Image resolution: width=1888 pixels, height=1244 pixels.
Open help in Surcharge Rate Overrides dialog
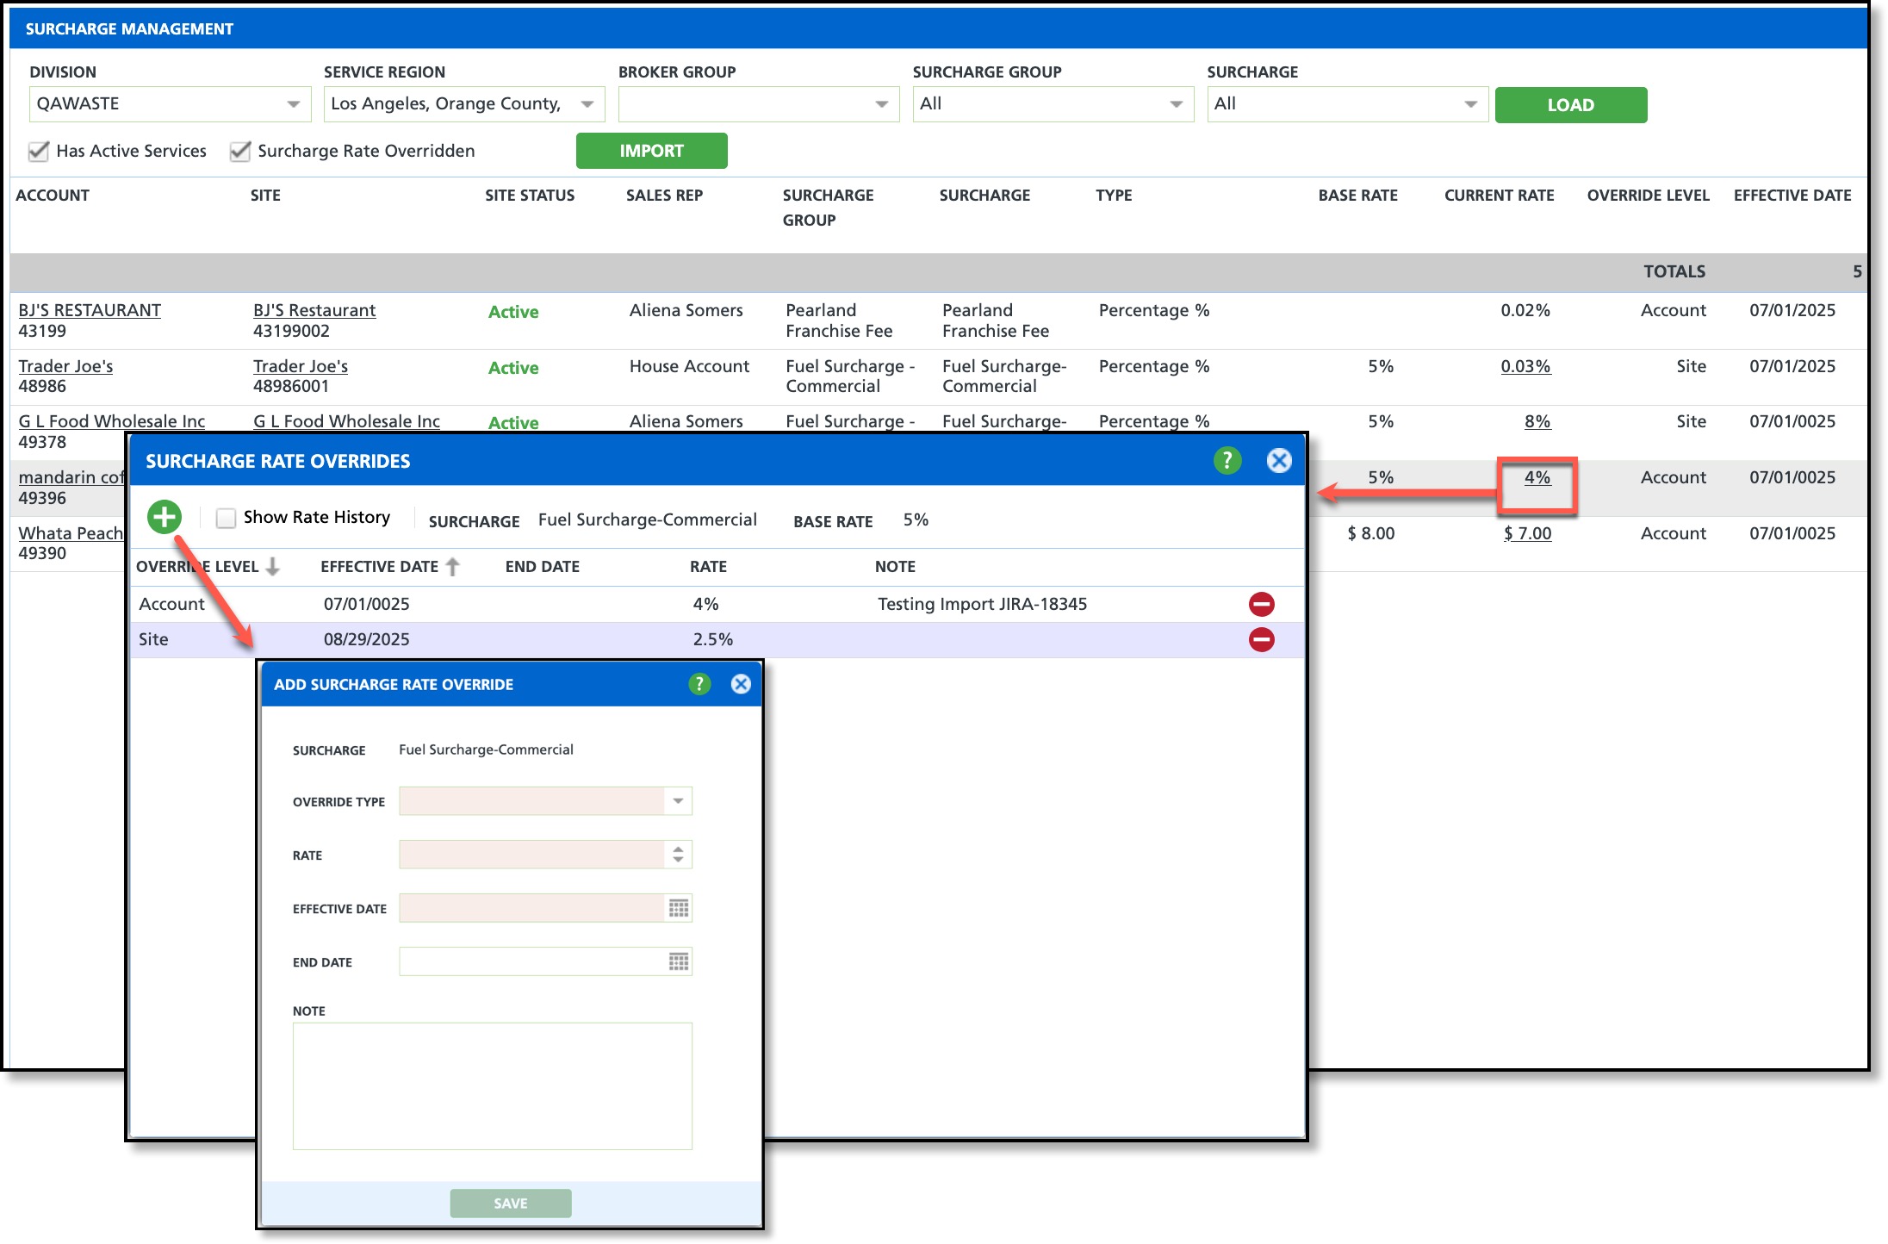point(1227,461)
